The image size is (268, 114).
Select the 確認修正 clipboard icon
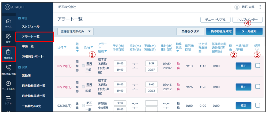point(8,52)
